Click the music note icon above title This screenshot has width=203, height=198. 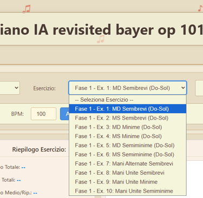tap(27, 9)
